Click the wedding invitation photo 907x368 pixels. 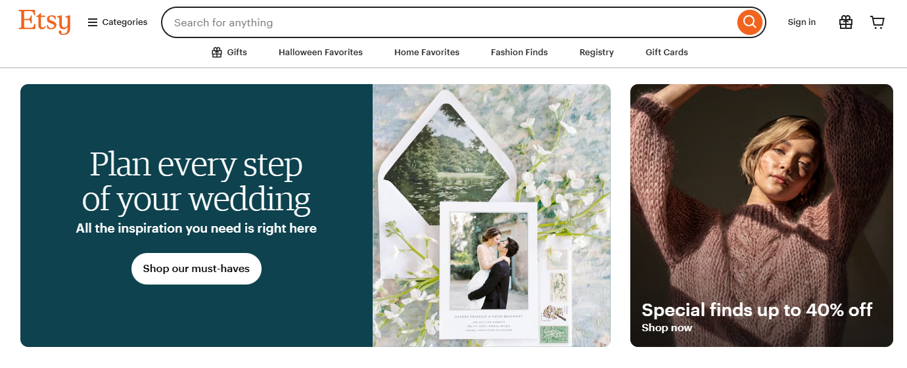pos(492,216)
